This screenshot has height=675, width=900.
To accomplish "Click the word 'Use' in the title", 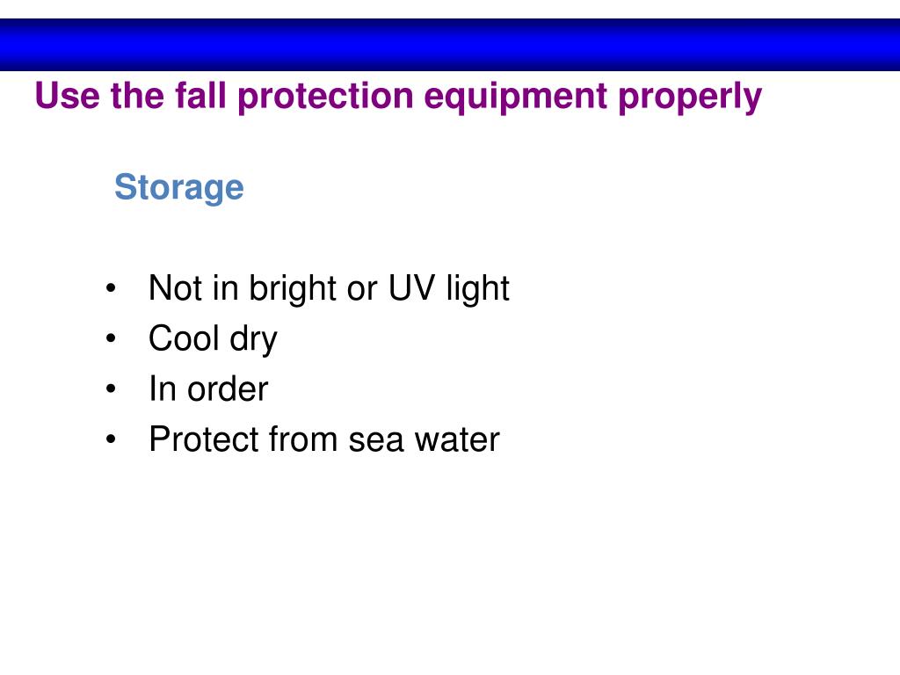I will (x=67, y=95).
